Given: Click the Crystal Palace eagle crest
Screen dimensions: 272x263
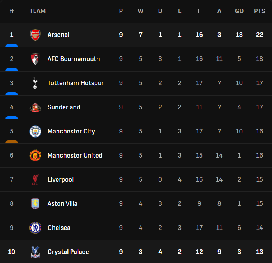Looking at the screenshot, I should (x=35, y=252).
